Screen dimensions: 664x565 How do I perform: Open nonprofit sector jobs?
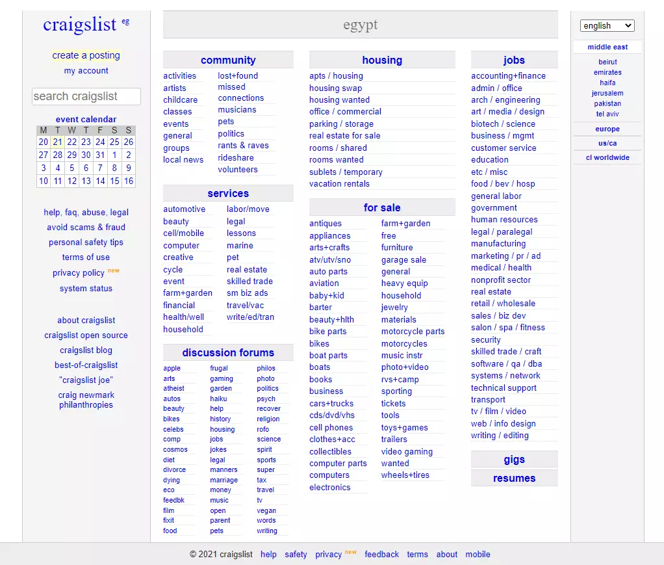[x=500, y=280]
